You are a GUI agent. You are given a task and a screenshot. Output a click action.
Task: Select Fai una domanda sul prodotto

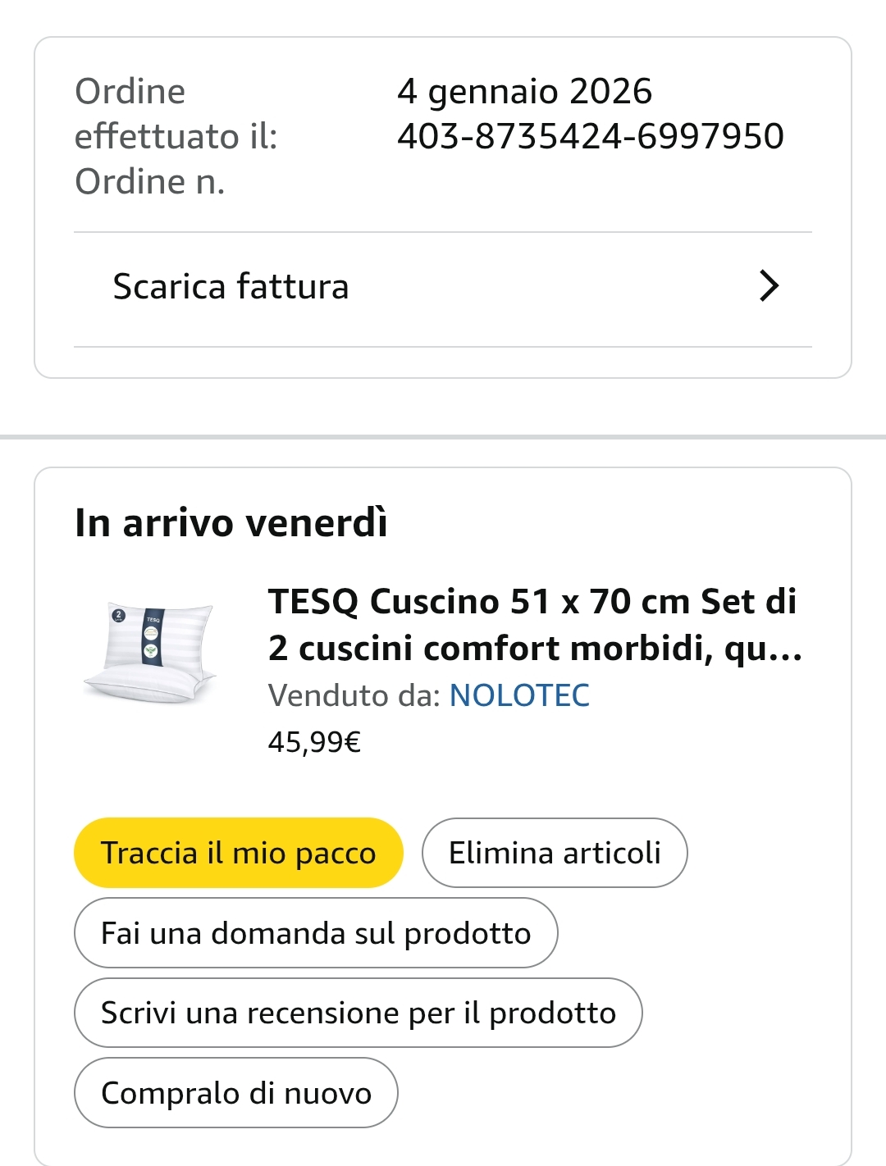tap(316, 933)
